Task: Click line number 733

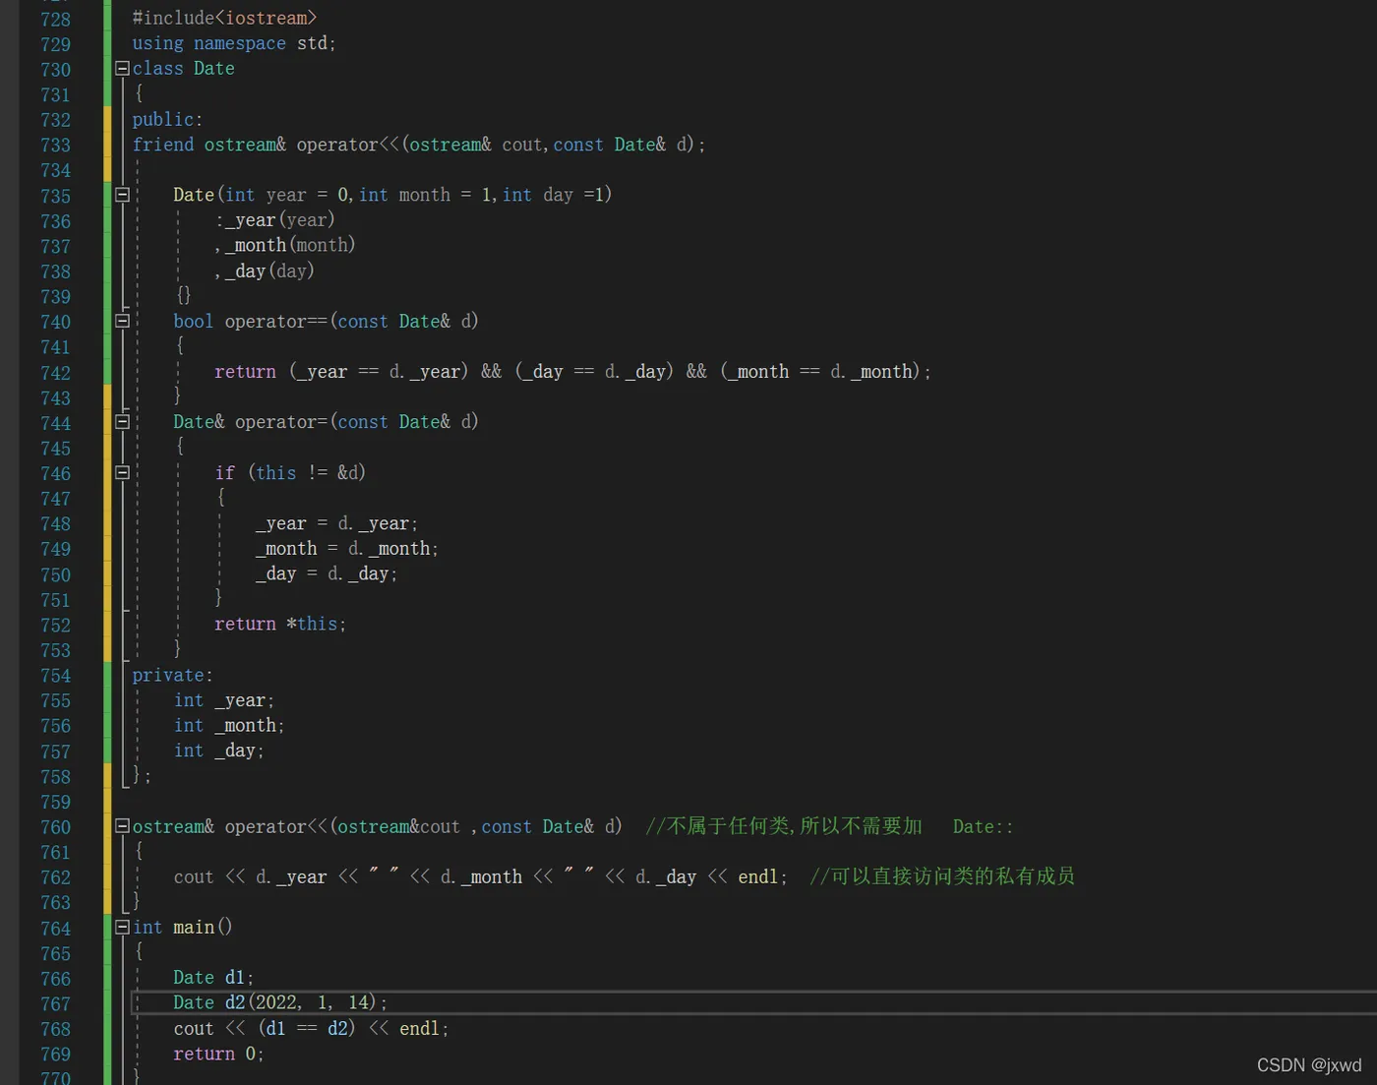Action: [55, 146]
